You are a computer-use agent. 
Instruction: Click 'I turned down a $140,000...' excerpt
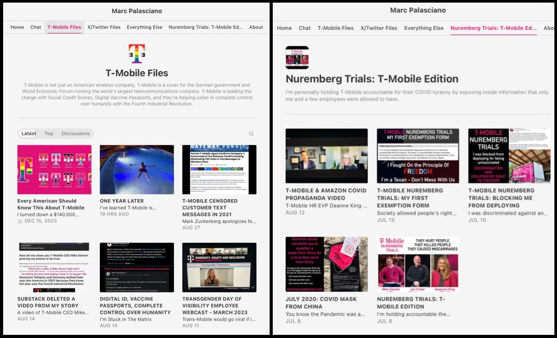(x=48, y=214)
